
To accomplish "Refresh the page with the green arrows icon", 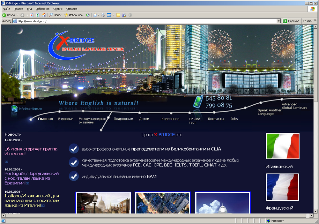I will pyautogui.click(x=38, y=15).
